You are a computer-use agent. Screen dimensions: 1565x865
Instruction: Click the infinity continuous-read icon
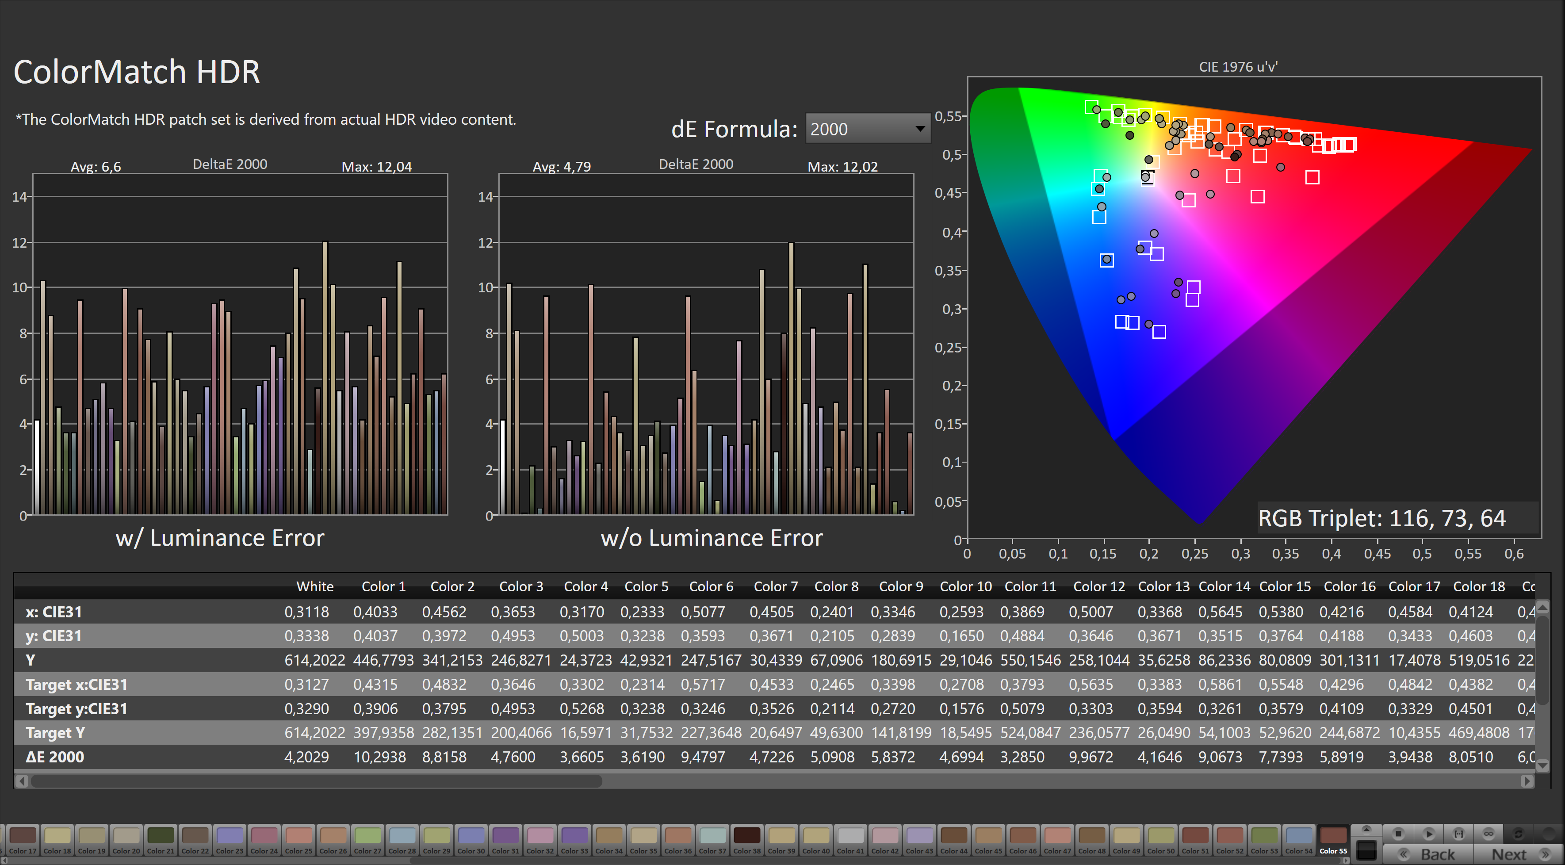pos(1488,834)
